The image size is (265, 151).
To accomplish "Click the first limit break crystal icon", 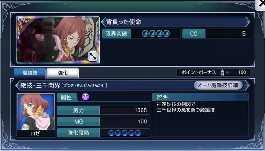I will [x=145, y=34].
